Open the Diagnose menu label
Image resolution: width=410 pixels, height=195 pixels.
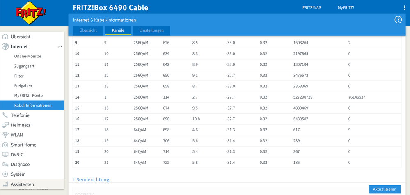tap(20, 165)
